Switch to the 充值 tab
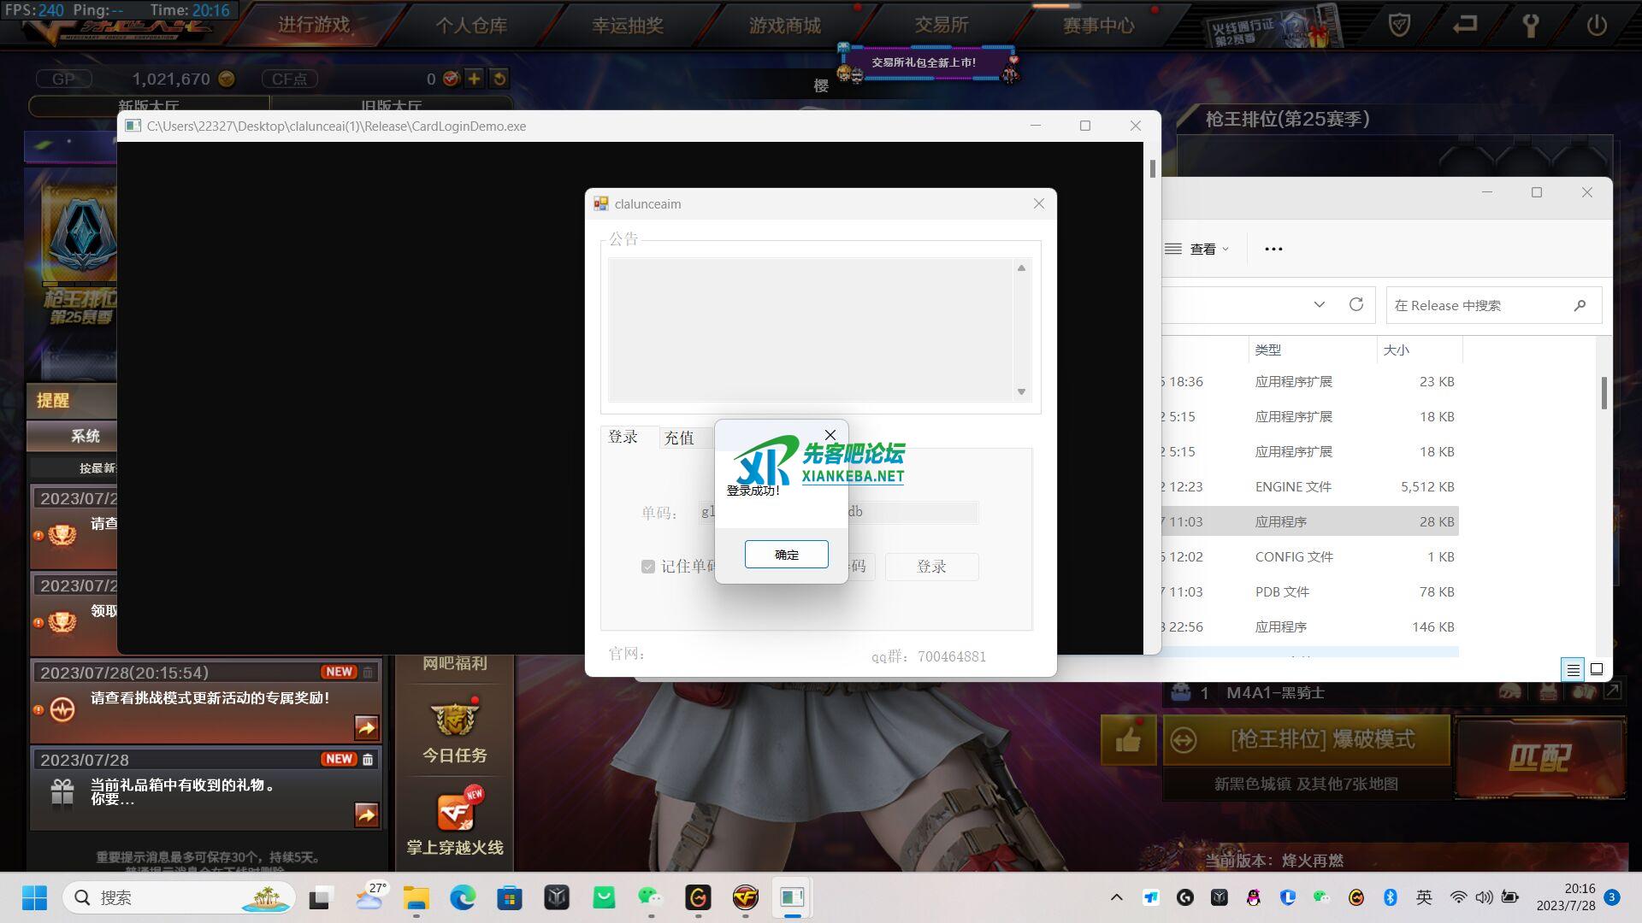The image size is (1642, 923). (x=679, y=438)
